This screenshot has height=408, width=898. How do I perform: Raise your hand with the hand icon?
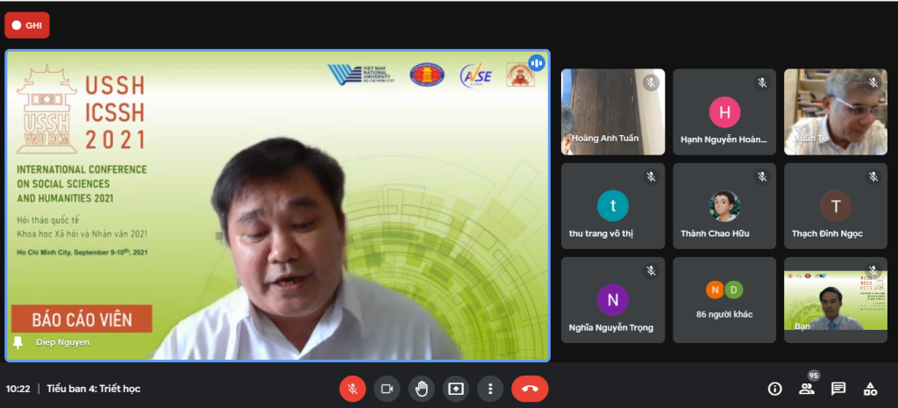coord(422,389)
